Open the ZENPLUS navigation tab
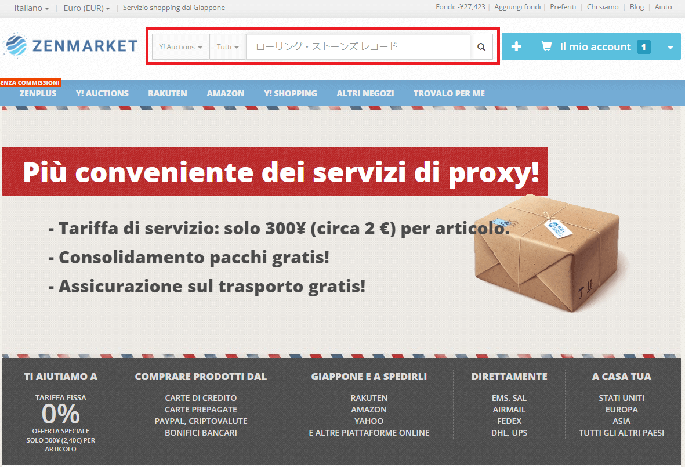 (x=38, y=93)
